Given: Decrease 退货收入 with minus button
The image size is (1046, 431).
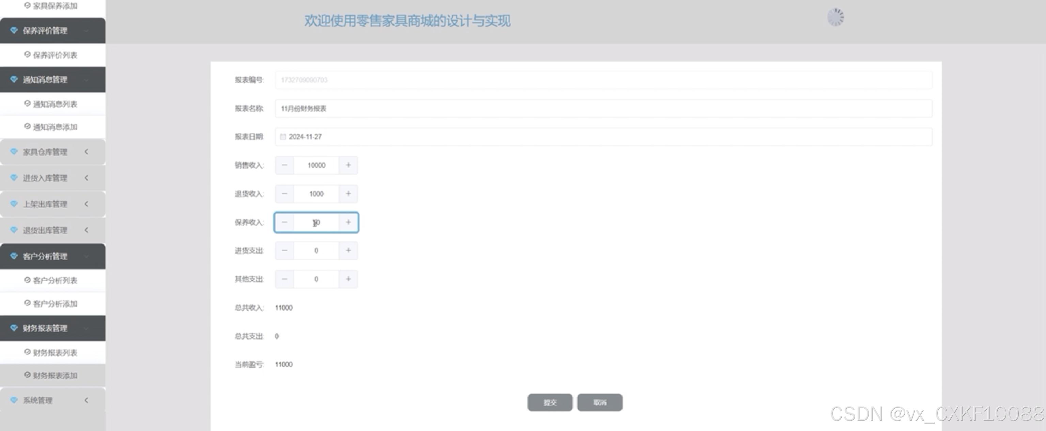Looking at the screenshot, I should point(284,194).
